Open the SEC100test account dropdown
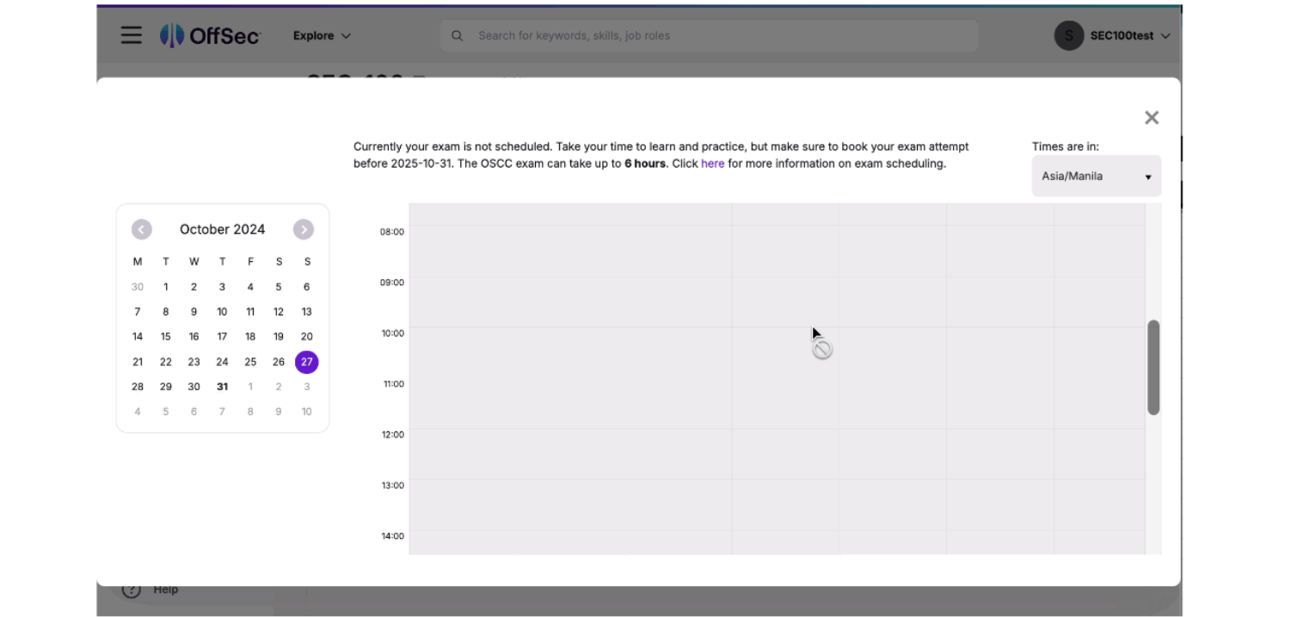 point(1129,35)
